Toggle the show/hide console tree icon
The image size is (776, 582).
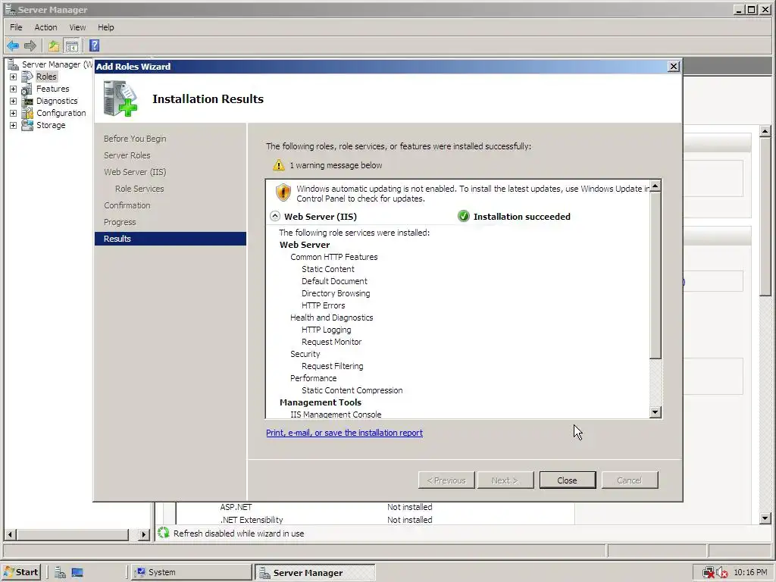tap(72, 46)
